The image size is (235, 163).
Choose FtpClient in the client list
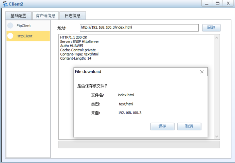[x=28, y=26]
